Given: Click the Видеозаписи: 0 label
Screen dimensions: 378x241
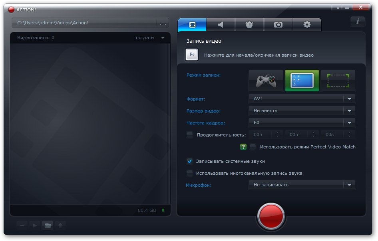Looking at the screenshot, I should click(36, 38).
